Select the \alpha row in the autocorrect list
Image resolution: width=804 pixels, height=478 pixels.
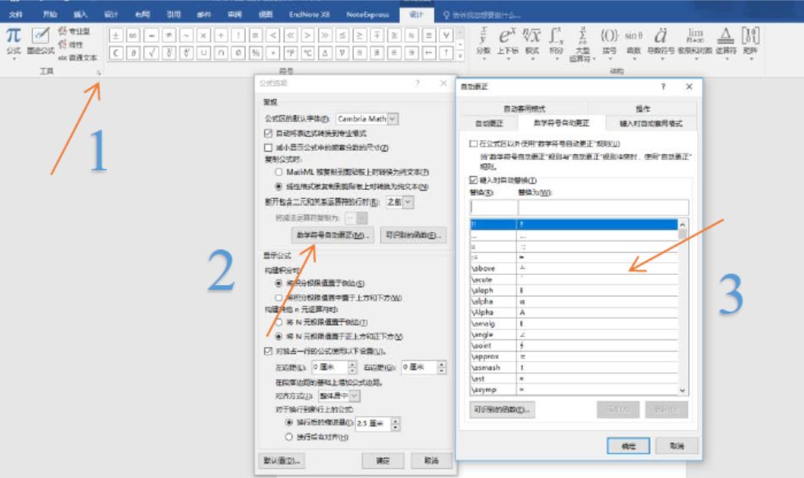574,301
